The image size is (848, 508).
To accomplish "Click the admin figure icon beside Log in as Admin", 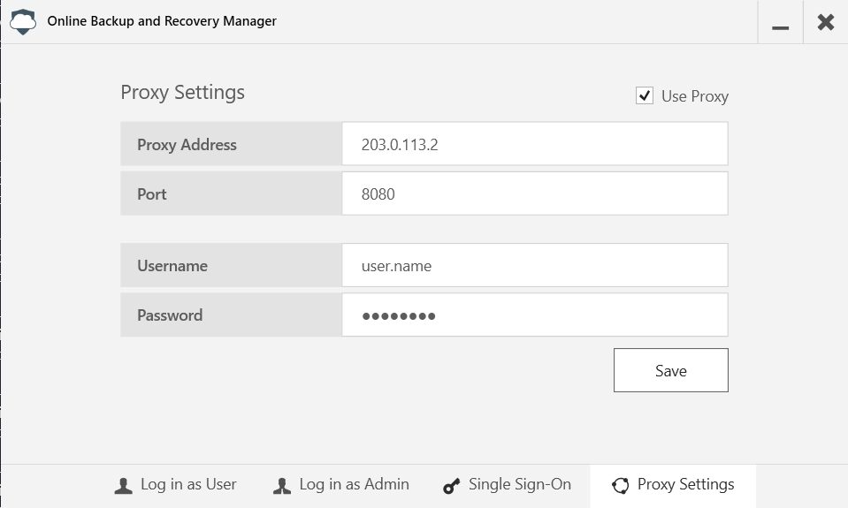I will 282,486.
